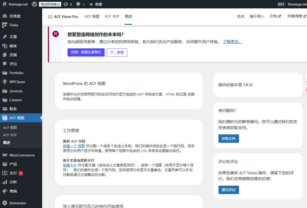Click the external link icon beside 文档
The height and width of the screenshot is (208, 307).
pos(280,16)
